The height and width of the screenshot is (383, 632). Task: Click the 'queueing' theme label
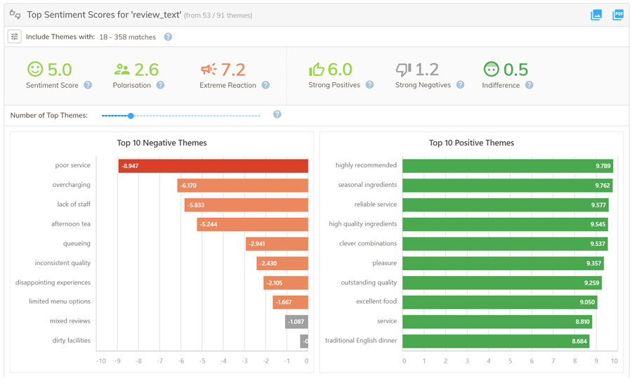click(77, 243)
